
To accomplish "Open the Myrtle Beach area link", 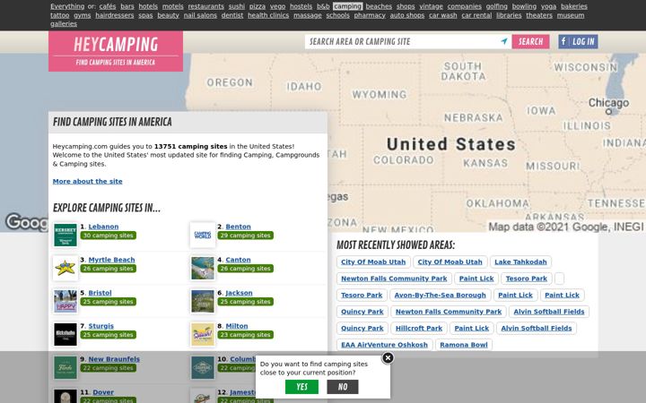I will (111, 260).
